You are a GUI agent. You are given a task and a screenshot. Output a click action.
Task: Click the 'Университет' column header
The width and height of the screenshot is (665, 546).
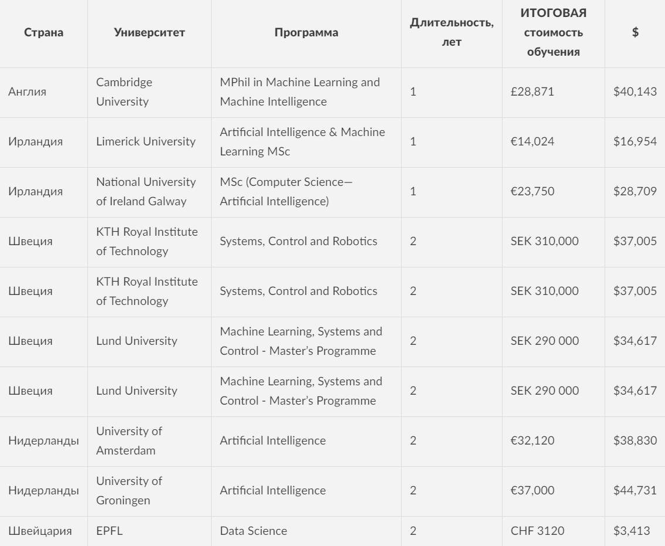click(x=149, y=33)
